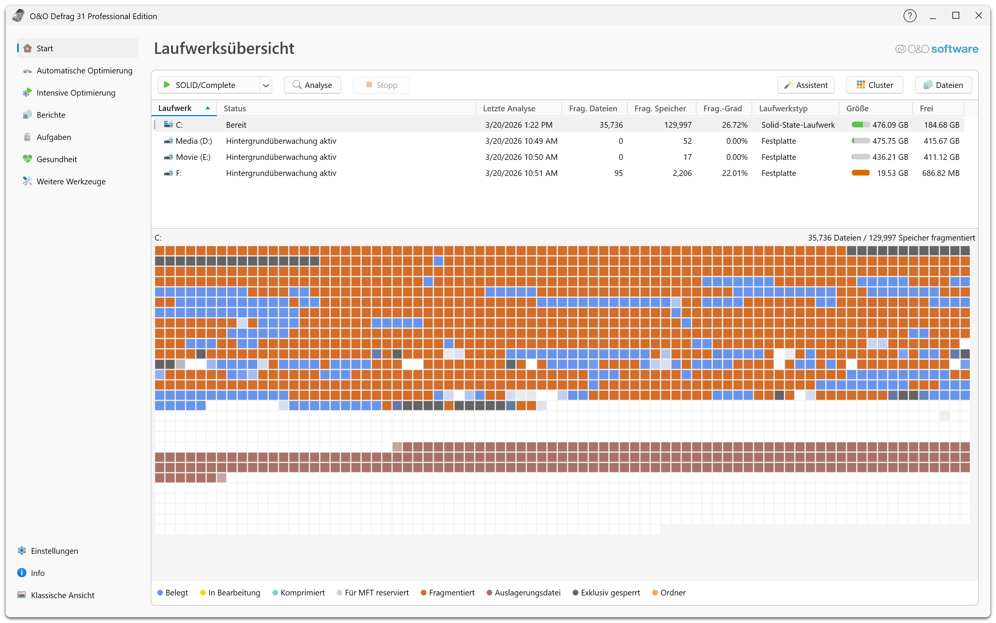Image resolution: width=996 pixels, height=623 pixels.
Task: Show the Dateien file list
Action: coord(943,85)
